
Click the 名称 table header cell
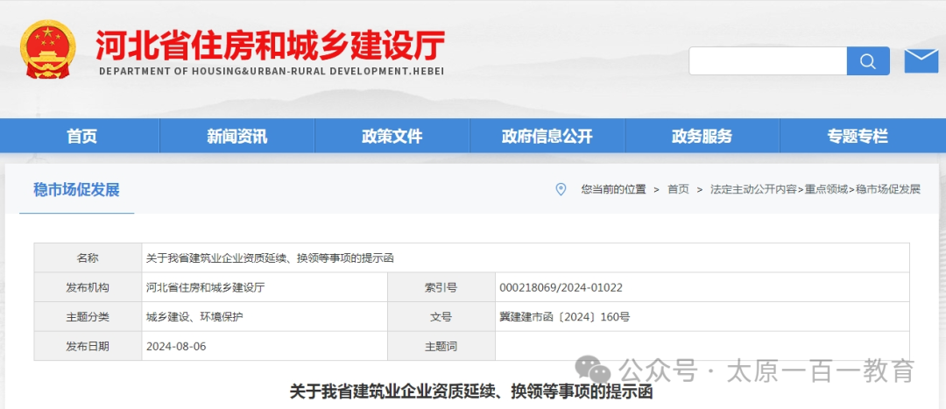point(88,258)
